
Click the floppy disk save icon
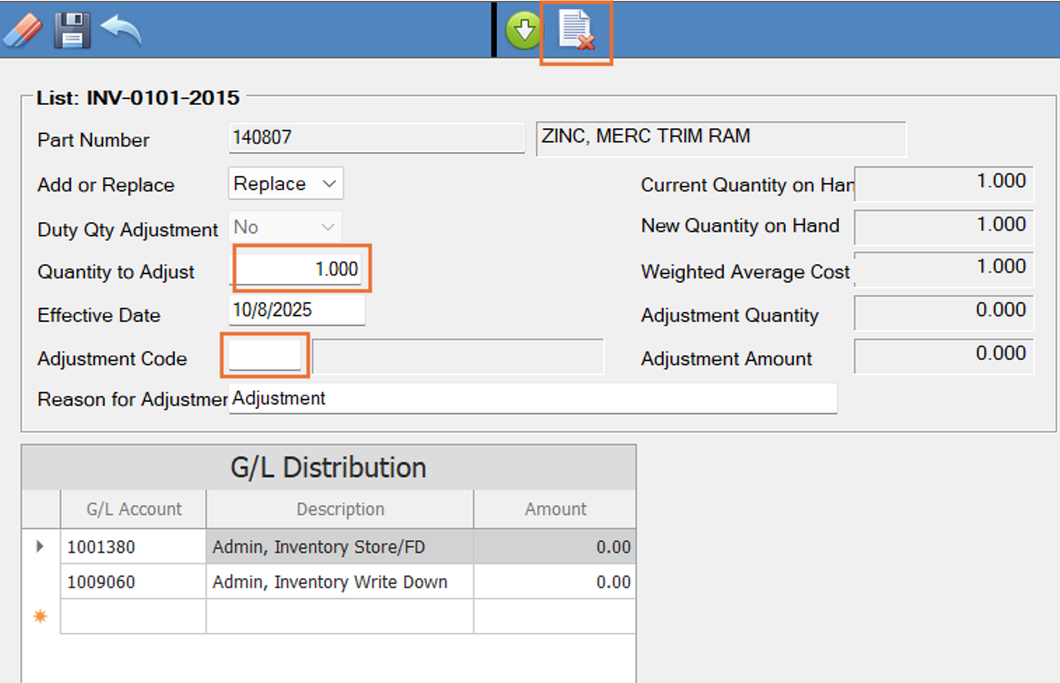[x=72, y=30]
